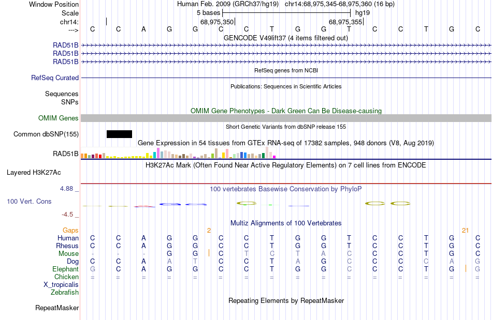492x320 pixels.
Task: Click the Repeating Elements by RepeatMasker title
Action: pos(286,300)
